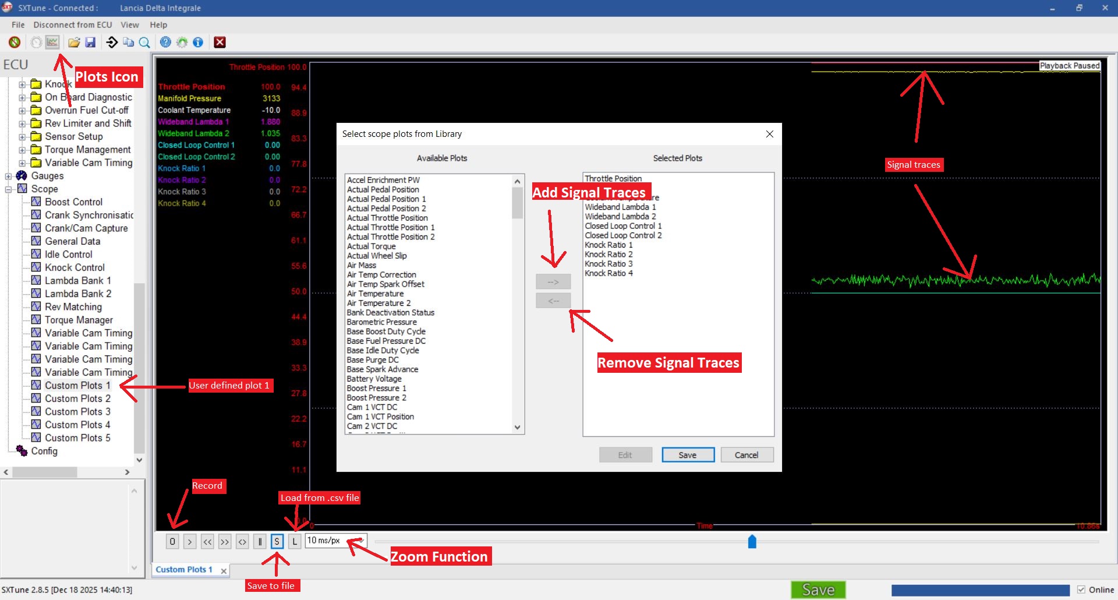Select Custom Plots 3 in the tree

click(x=77, y=412)
